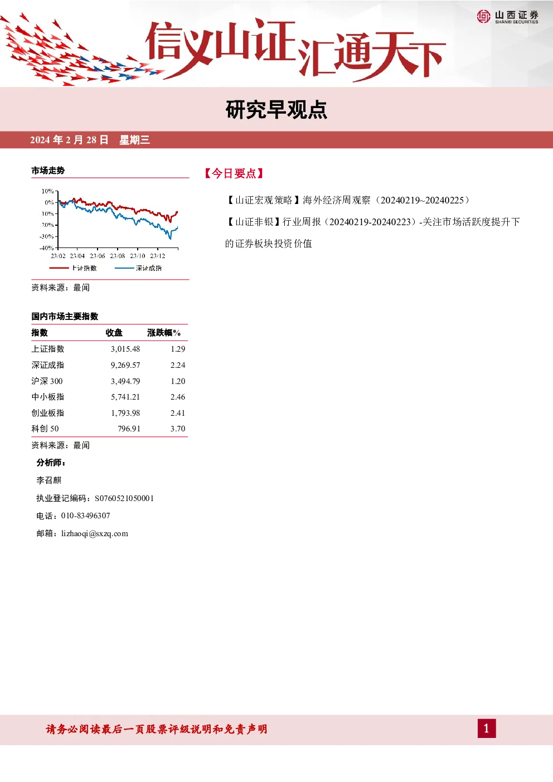The height and width of the screenshot is (782, 553).
Task: Click the blue 深证成指 chart legend
Action: [x=138, y=268]
